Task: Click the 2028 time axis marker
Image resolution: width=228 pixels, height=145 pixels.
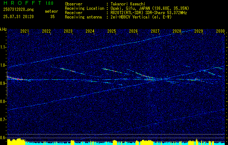Action: (x=177, y=31)
